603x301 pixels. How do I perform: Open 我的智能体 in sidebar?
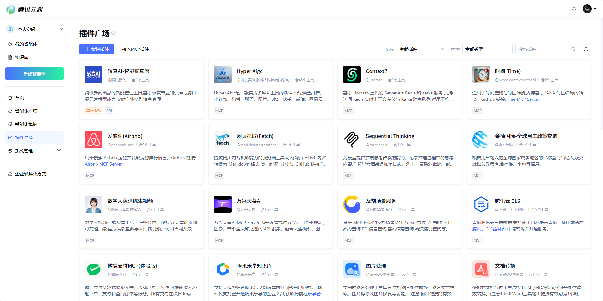(x=35, y=44)
